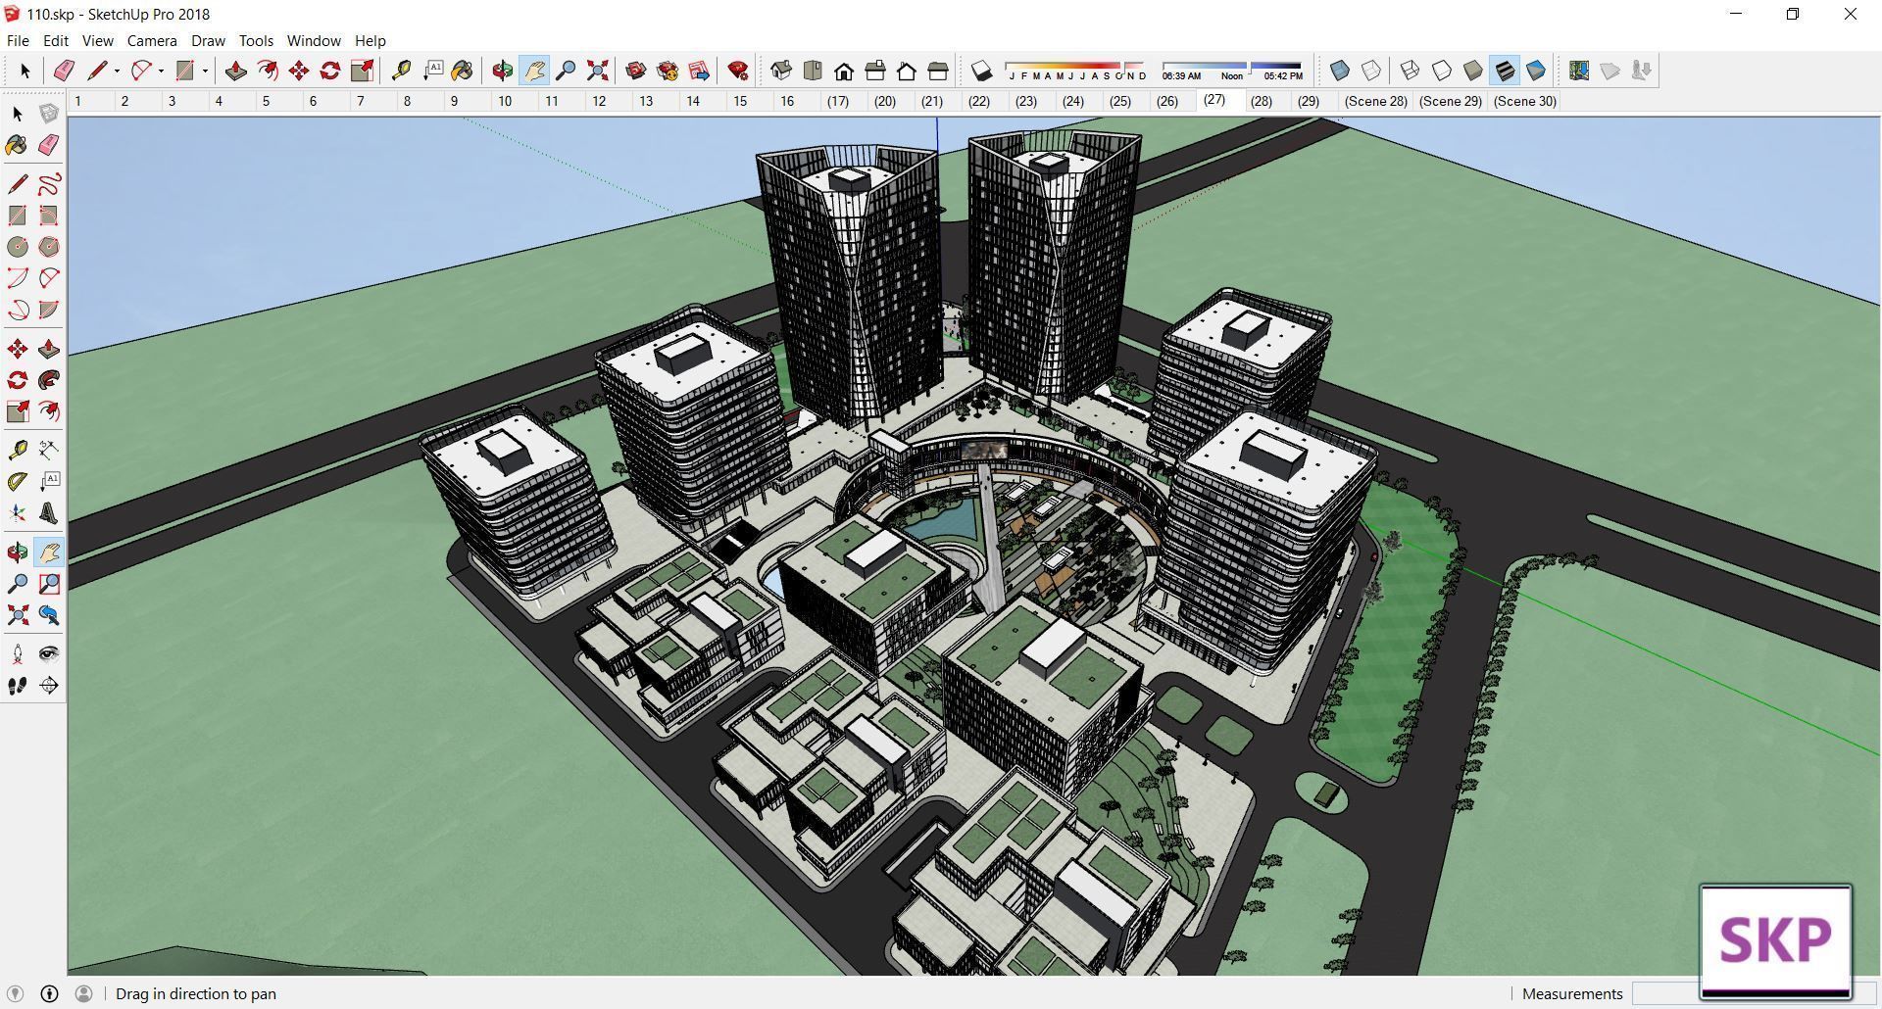The width and height of the screenshot is (1882, 1009).
Task: Select the Zoom Window tool in left toolbar
Action: pyautogui.click(x=48, y=584)
